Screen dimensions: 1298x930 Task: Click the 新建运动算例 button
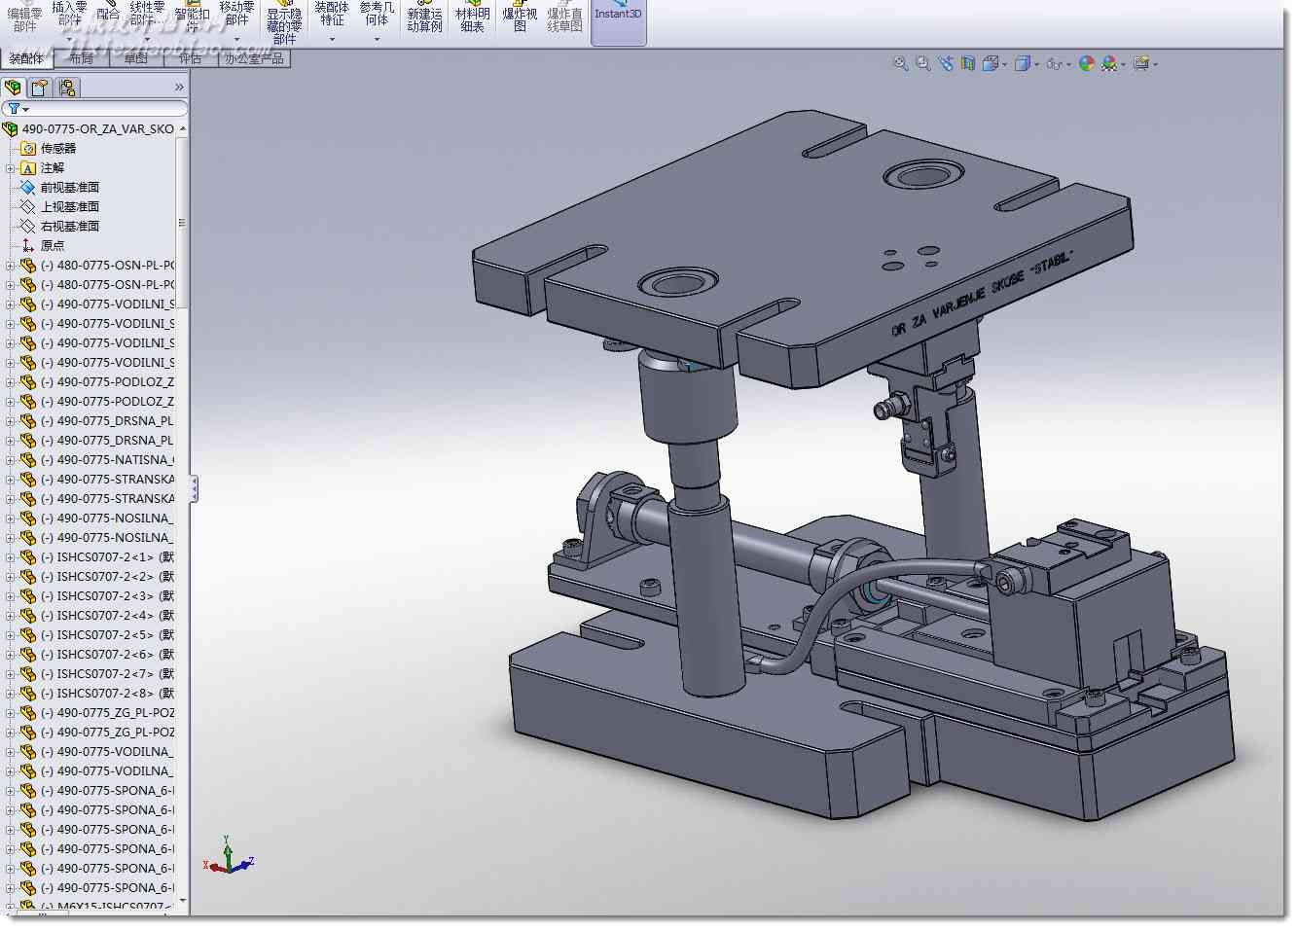(424, 18)
